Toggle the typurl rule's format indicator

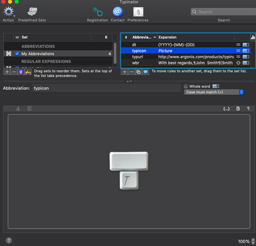click(x=246, y=57)
